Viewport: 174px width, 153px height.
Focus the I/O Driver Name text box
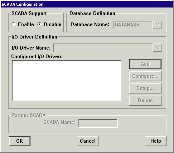point(103,48)
